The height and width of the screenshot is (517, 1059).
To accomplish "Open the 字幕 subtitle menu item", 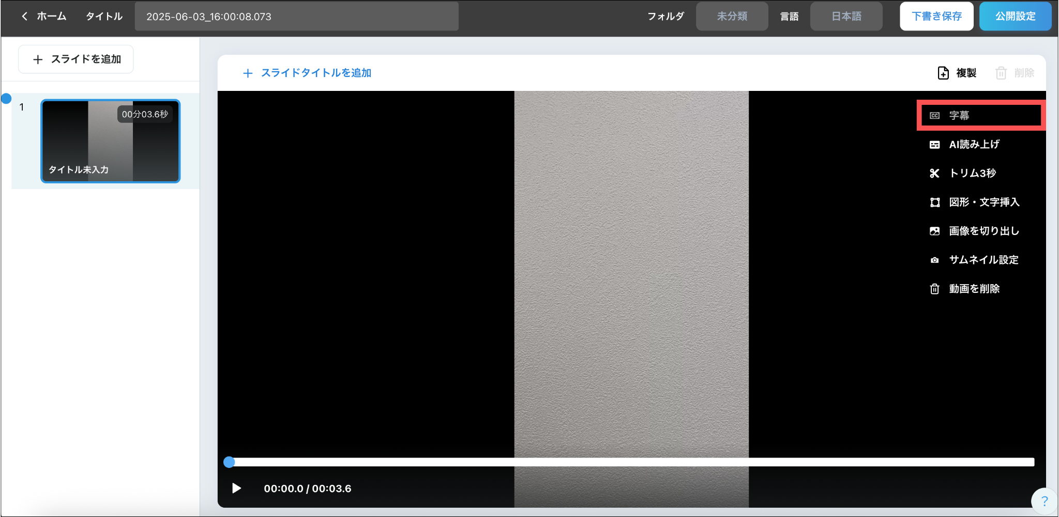I will pyautogui.click(x=981, y=116).
